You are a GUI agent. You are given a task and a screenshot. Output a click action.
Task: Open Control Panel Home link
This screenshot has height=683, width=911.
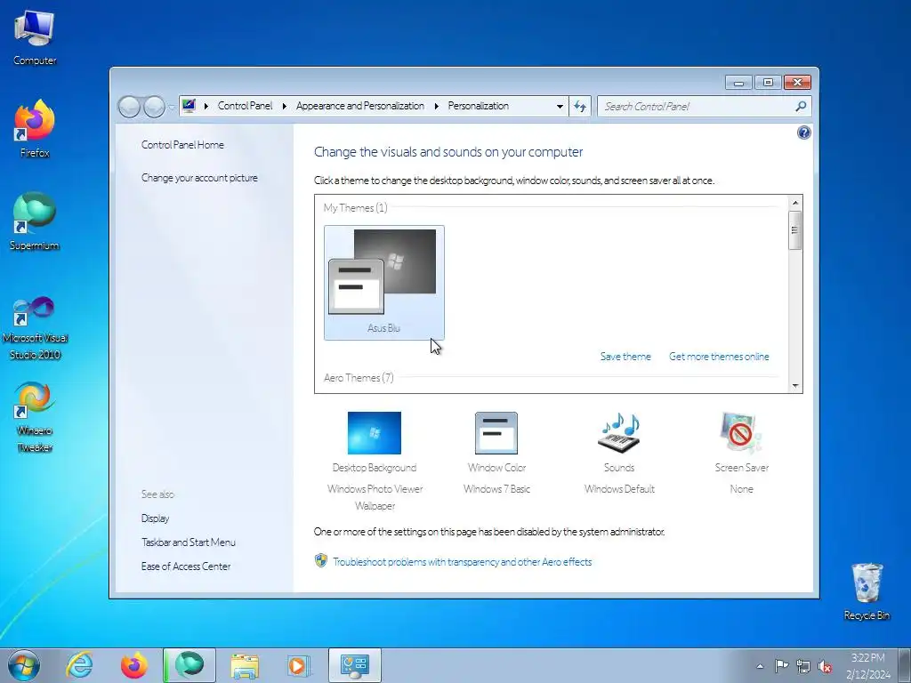click(x=182, y=145)
